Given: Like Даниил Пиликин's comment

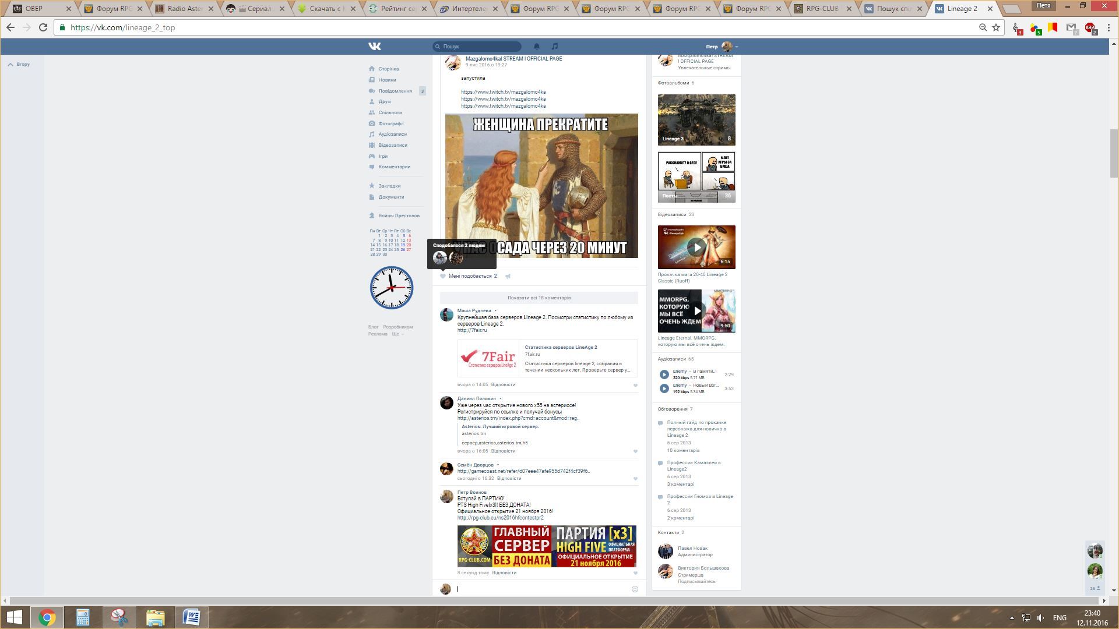Looking at the screenshot, I should click(x=635, y=451).
